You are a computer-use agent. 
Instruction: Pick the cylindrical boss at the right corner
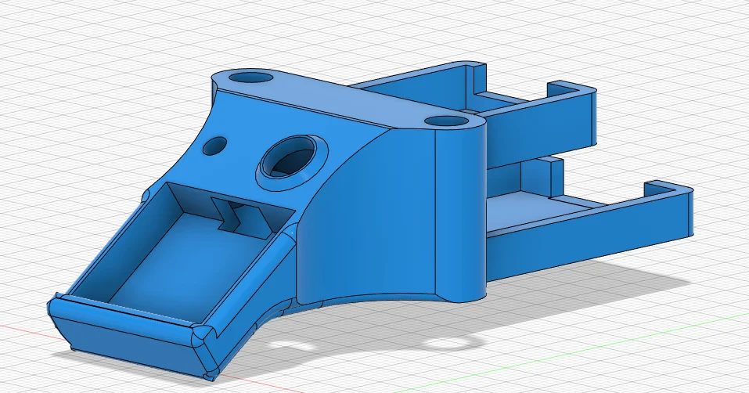(460, 210)
